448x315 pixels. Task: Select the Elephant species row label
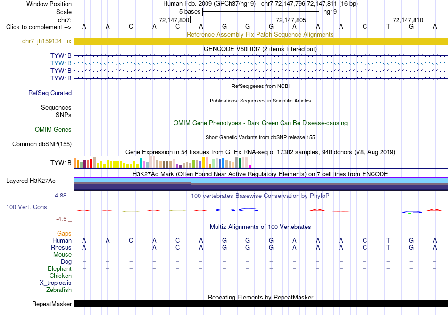(59, 268)
